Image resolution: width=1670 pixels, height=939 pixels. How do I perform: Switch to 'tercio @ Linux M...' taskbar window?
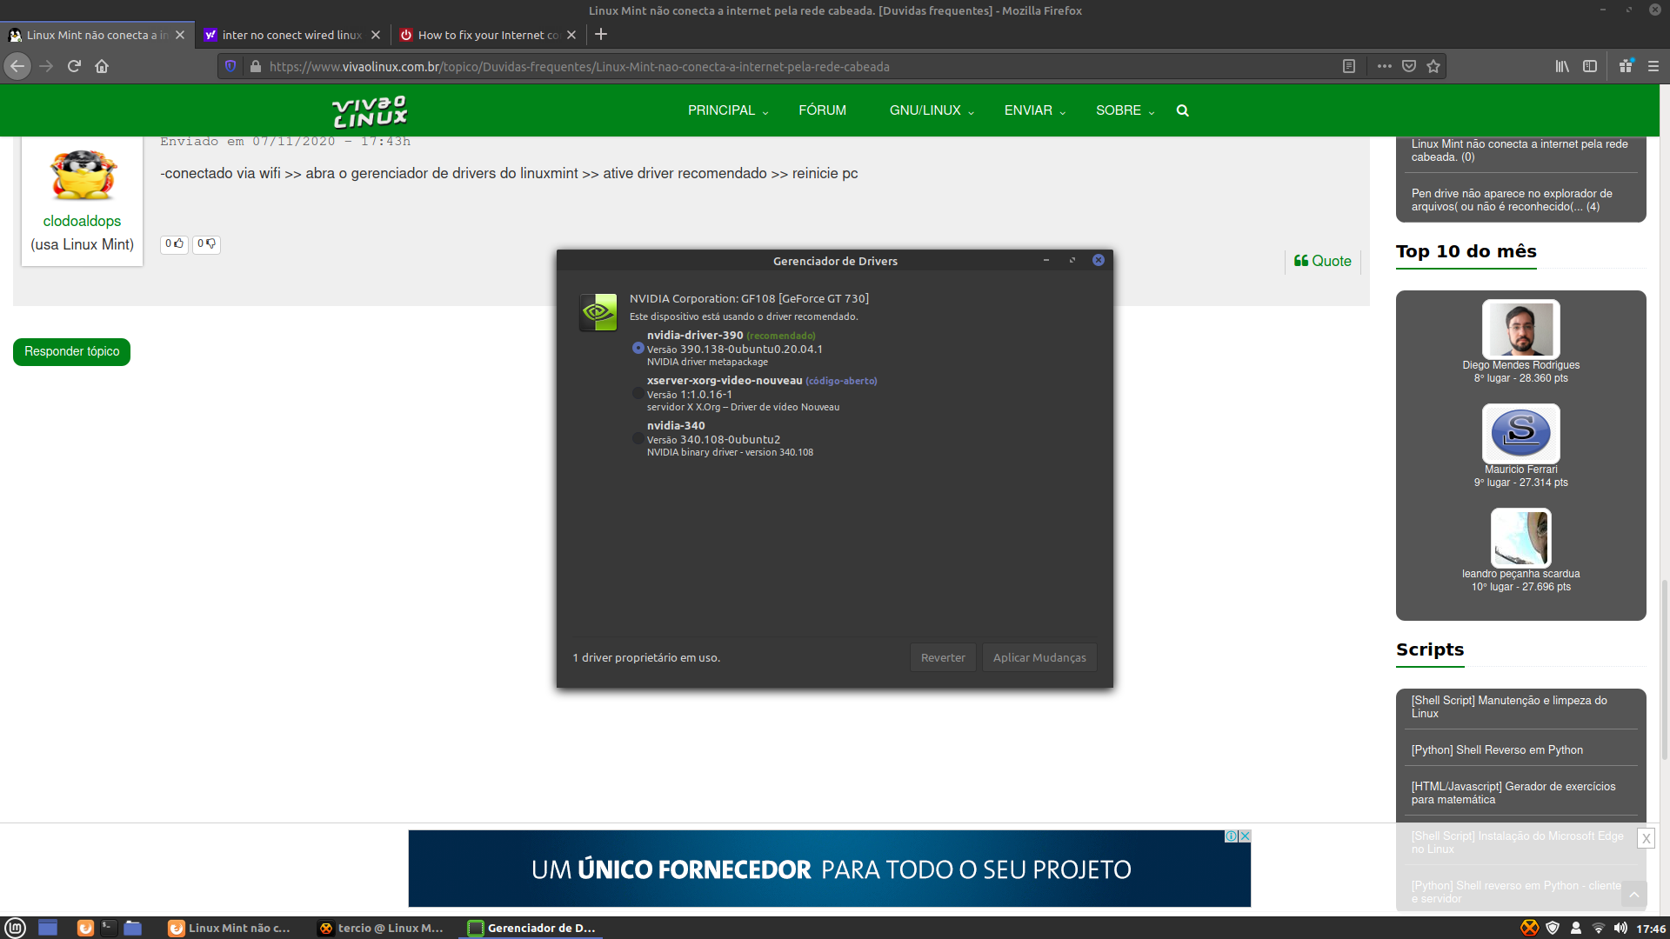point(381,928)
